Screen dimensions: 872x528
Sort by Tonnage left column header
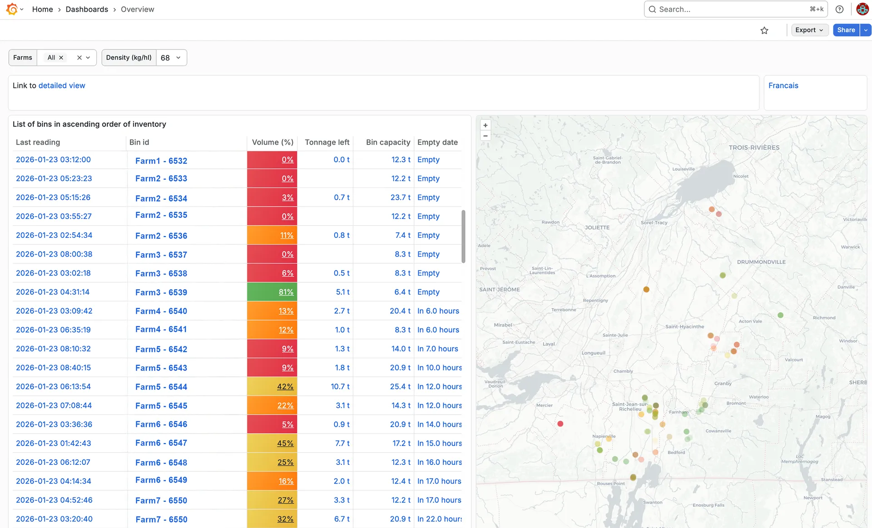[x=327, y=142]
